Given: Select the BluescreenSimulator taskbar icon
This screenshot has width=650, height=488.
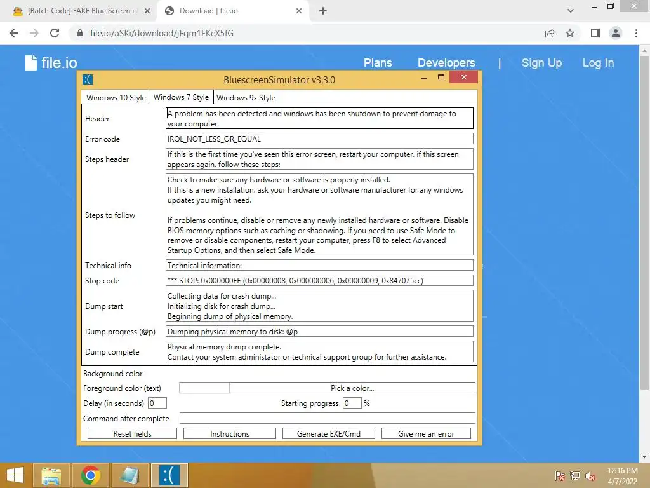Looking at the screenshot, I should pos(169,475).
